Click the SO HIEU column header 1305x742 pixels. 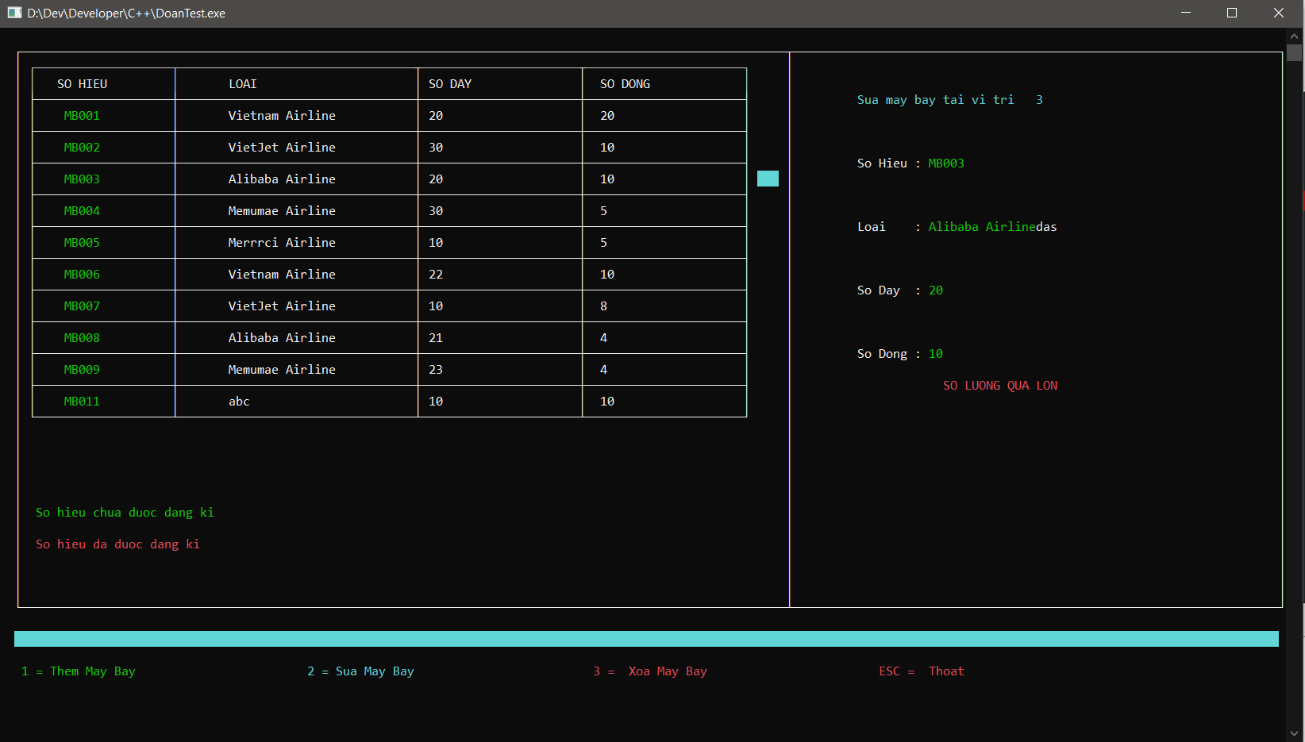pos(82,83)
